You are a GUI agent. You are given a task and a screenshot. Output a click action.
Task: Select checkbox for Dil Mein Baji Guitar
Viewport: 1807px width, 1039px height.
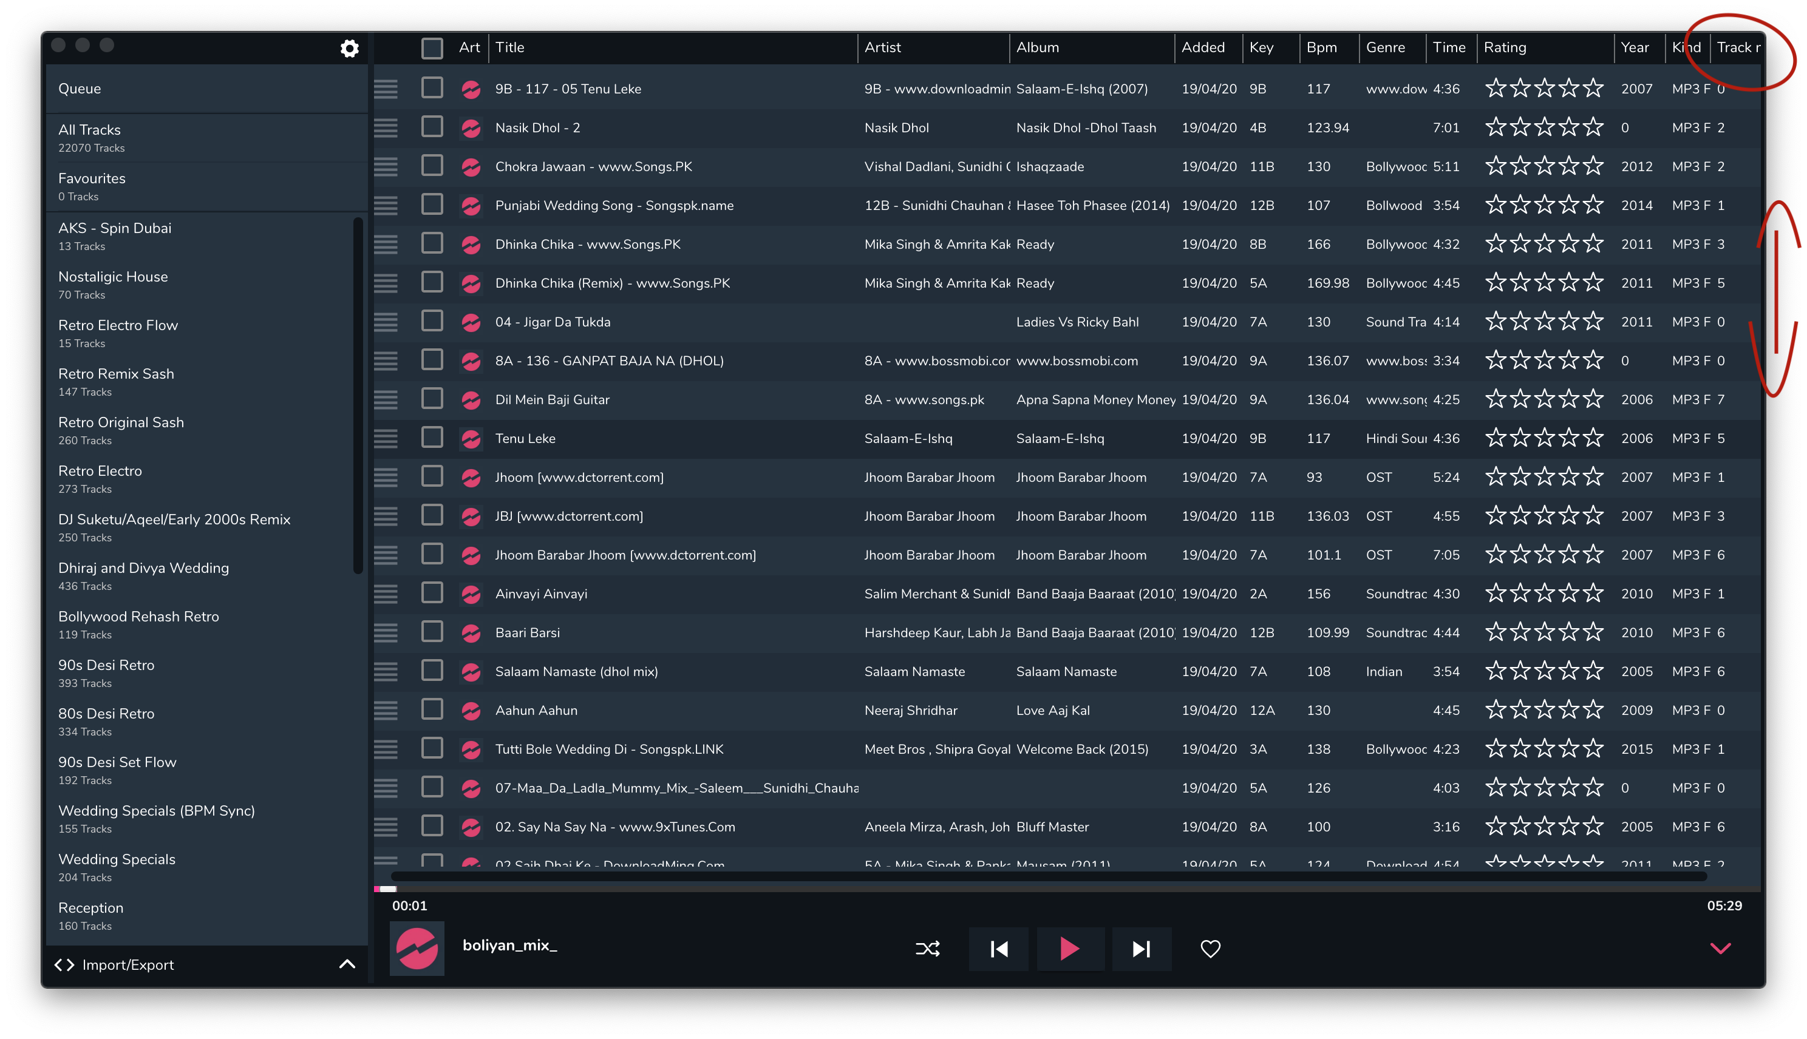coord(432,399)
